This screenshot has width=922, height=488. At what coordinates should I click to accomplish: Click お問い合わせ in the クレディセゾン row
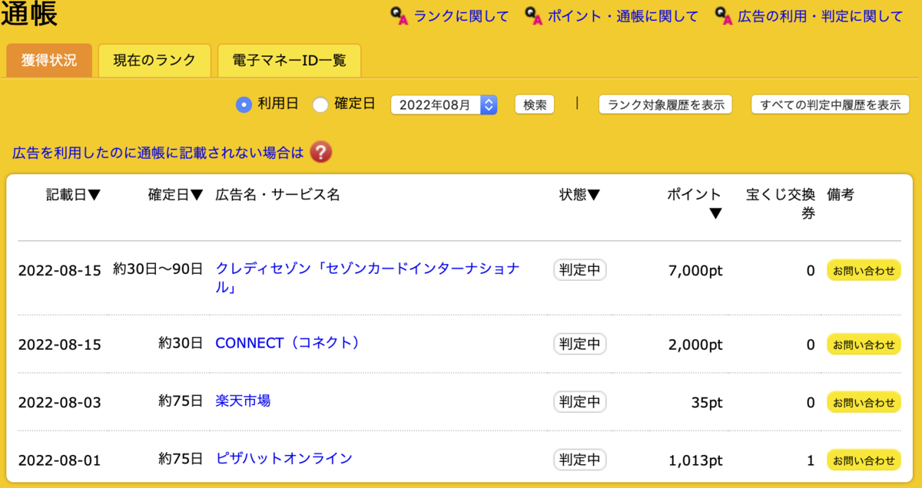[864, 270]
